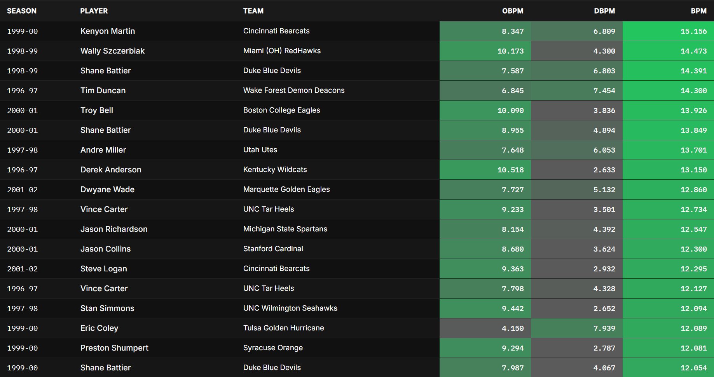Viewport: 714px width, 377px height.
Task: Click the DBPM value "6.803"
Action: tap(604, 71)
